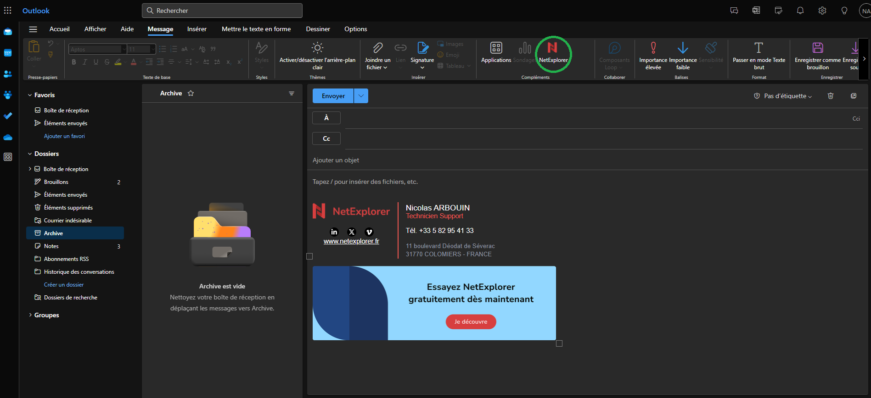Open the Signature menu
Viewport: 871px width, 398px height.
(422, 56)
